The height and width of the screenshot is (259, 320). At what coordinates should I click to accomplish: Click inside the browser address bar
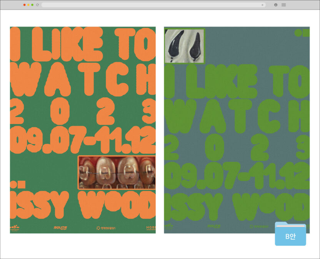pyautogui.click(x=150, y=5)
